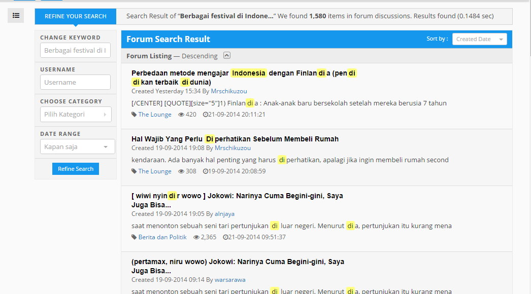Open the Sort by Created Date dropdown
Screen dimensions: 531x294
pos(480,39)
